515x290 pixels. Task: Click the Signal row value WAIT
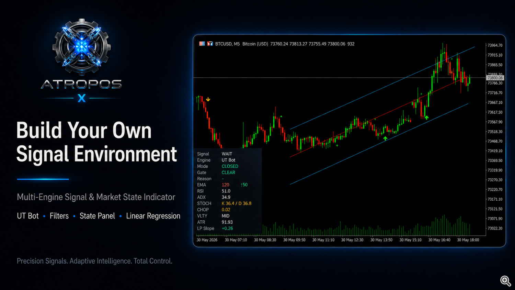227,154
